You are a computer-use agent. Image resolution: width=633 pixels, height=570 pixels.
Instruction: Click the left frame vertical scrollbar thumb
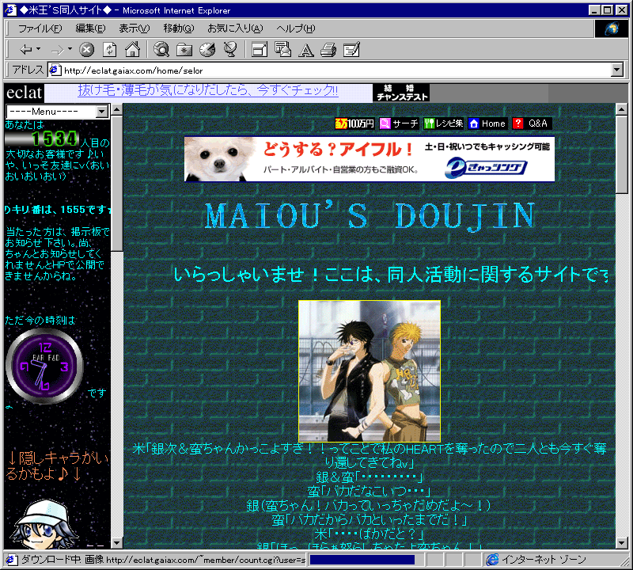click(116, 184)
